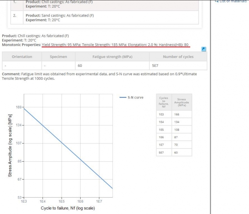
Task: Select the 1E4 cycles table cell
Action: click(x=164, y=122)
